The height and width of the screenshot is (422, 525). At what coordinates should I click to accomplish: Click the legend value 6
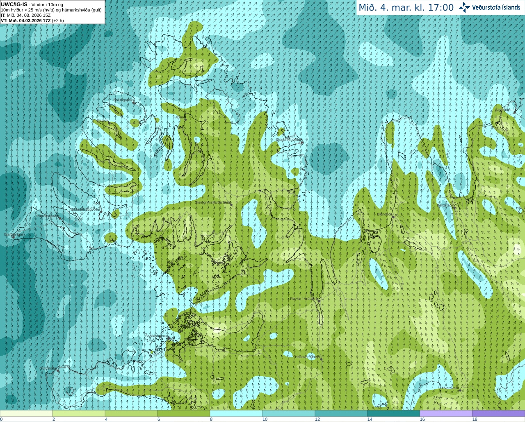point(159,419)
